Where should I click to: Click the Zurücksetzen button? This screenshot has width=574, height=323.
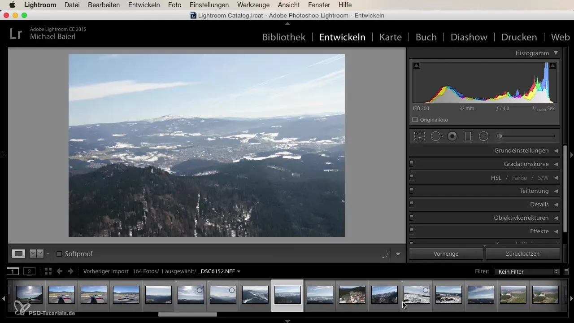(523, 254)
